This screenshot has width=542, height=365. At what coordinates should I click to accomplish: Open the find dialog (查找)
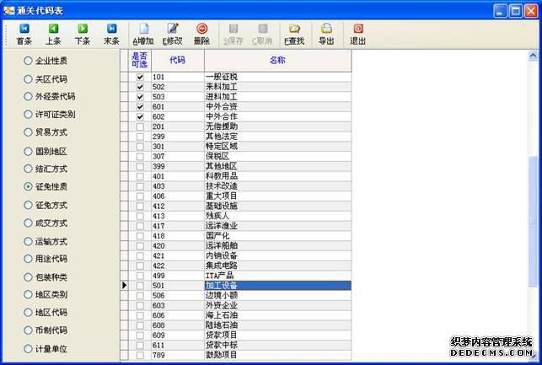click(x=294, y=34)
